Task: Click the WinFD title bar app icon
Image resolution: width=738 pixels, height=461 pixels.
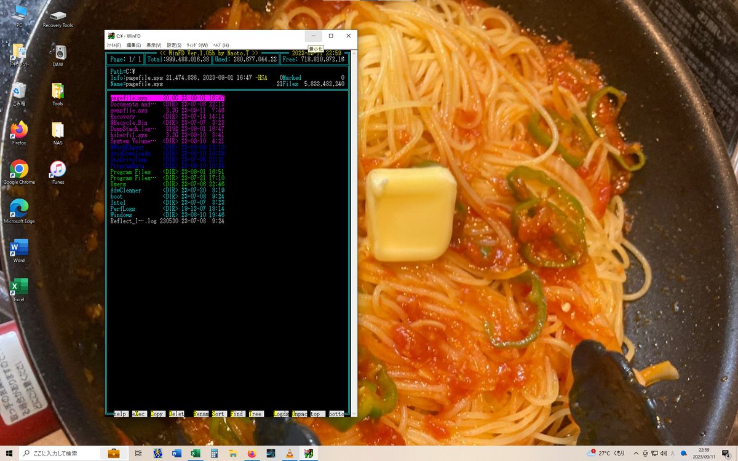Action: [111, 36]
